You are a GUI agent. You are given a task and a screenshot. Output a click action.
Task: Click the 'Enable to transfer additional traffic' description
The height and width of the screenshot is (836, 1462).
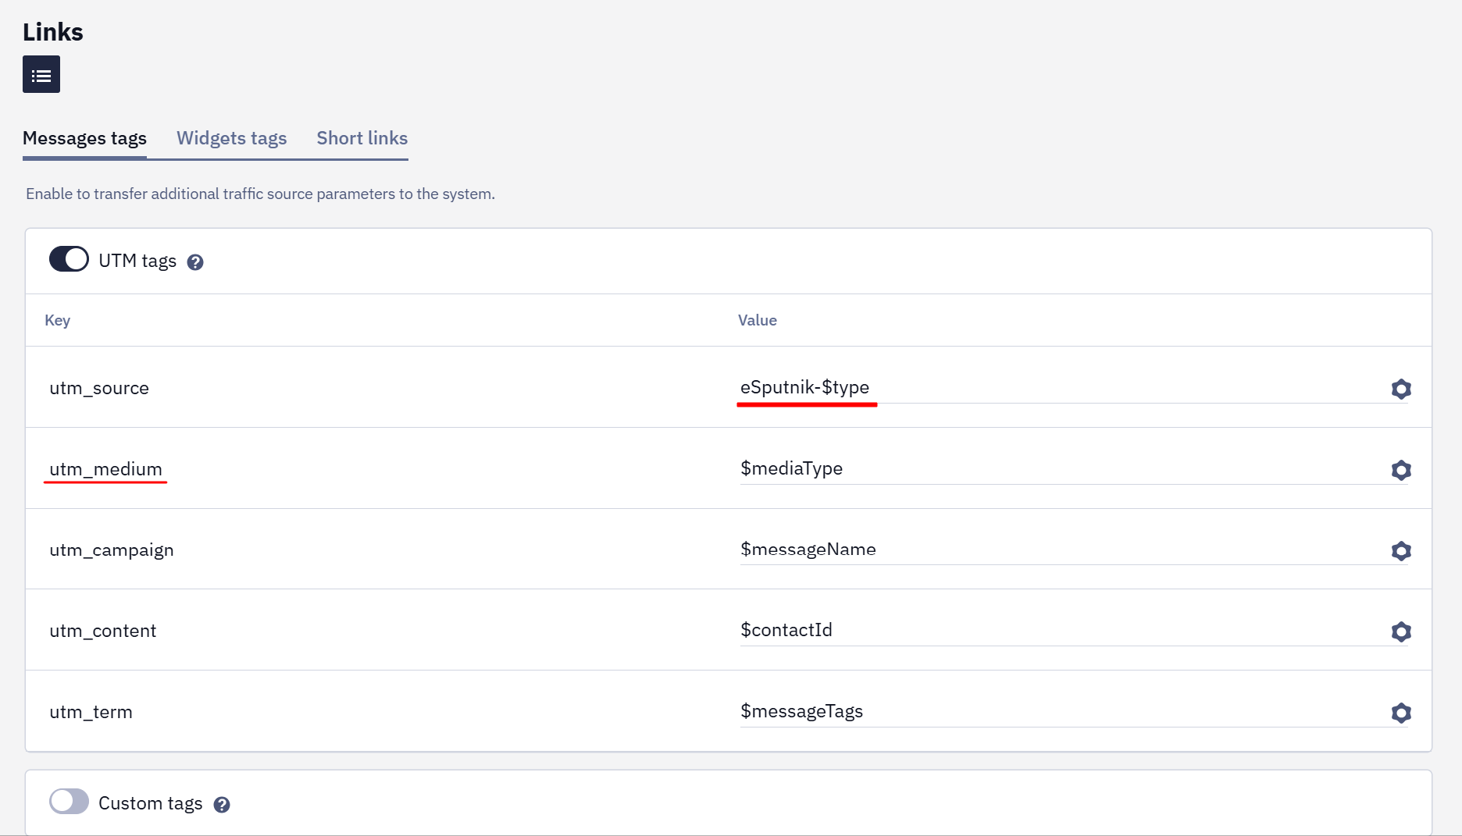261,194
